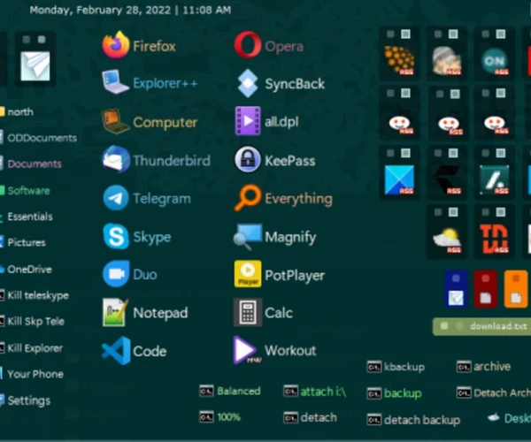Viewport: 531px width, 442px height.
Task: Open the green slash-dot RSS feed
Action: coord(495,180)
